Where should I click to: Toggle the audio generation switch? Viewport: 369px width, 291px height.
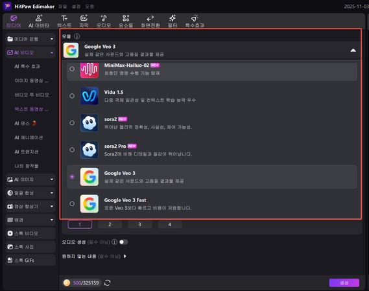123,242
